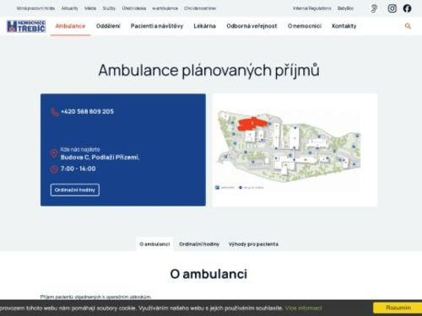Open the Facebook icon link

click(407, 8)
